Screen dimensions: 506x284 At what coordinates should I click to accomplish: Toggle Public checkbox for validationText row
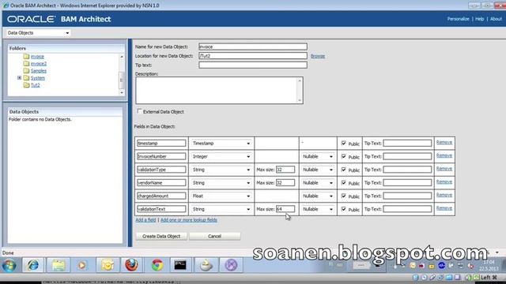pos(344,209)
